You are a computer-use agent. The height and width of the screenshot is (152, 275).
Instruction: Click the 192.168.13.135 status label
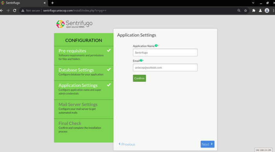coord(263,150)
